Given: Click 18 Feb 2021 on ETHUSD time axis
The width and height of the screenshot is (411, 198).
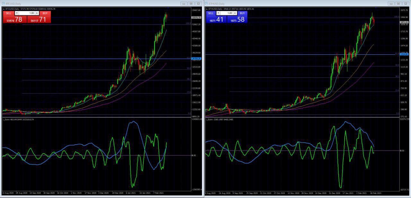Looking at the screenshot, I should 376,193.
